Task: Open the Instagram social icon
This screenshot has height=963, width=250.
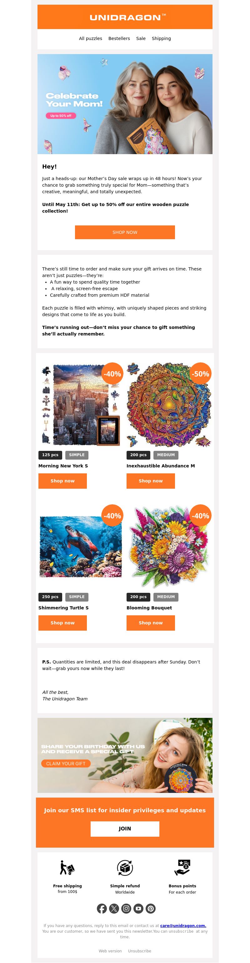Action: click(126, 908)
